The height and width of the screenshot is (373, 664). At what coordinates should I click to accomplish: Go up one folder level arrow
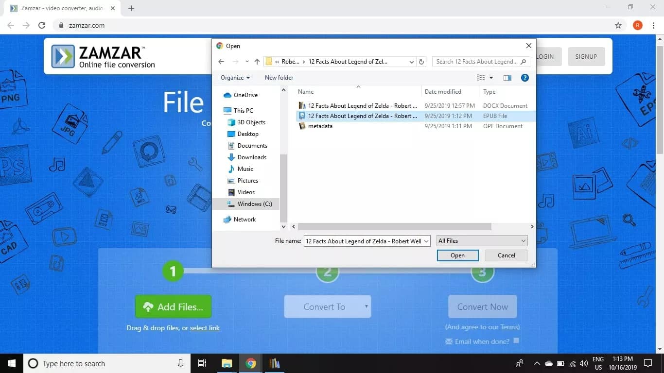[x=257, y=62]
